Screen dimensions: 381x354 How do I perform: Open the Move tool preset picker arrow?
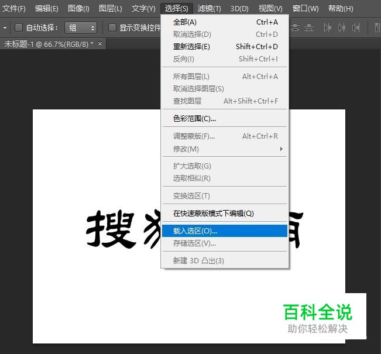[5, 28]
